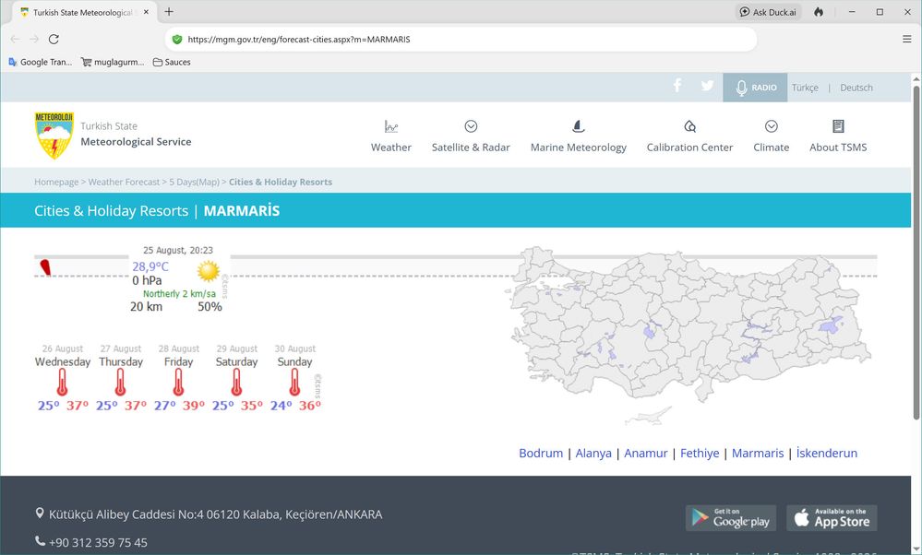This screenshot has width=922, height=555.
Task: Open the İskenderun forecast link
Action: pyautogui.click(x=827, y=453)
